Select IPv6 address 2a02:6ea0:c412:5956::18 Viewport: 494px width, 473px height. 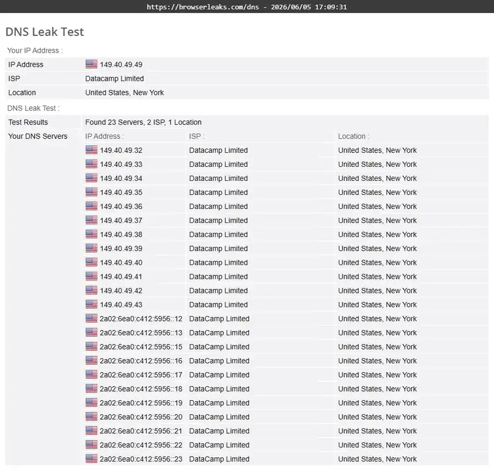click(x=141, y=389)
